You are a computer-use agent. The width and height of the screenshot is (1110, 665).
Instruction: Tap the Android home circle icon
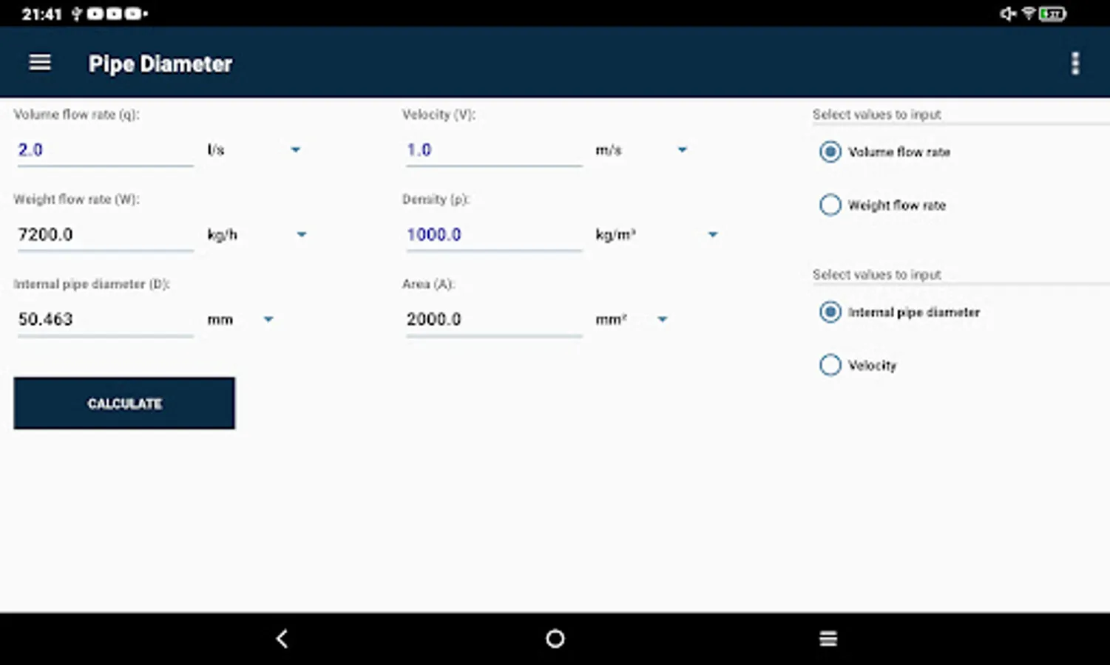coord(554,638)
